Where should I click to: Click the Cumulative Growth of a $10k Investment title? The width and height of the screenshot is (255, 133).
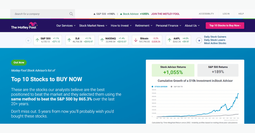(195, 81)
